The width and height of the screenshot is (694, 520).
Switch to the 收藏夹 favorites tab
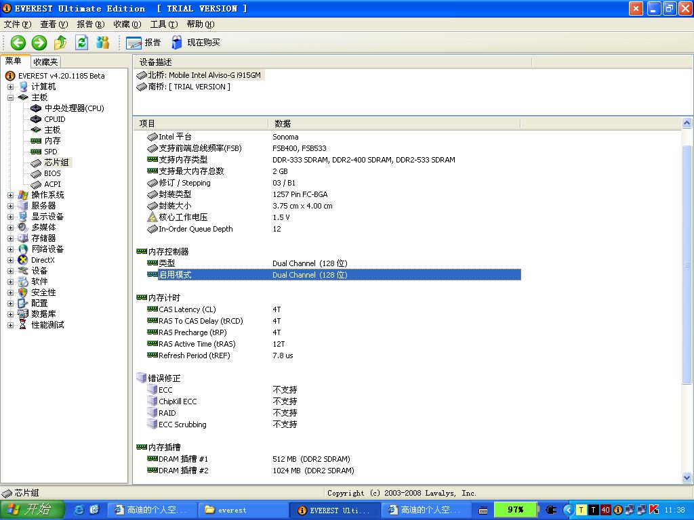(x=45, y=62)
